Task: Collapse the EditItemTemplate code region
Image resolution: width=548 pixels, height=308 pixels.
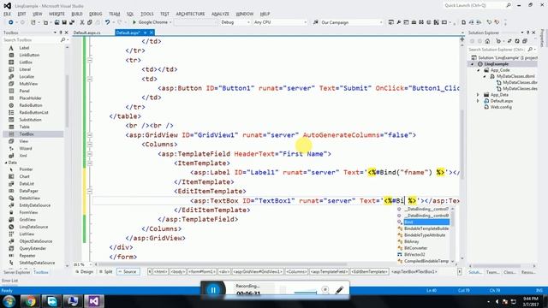Action: 90,192
